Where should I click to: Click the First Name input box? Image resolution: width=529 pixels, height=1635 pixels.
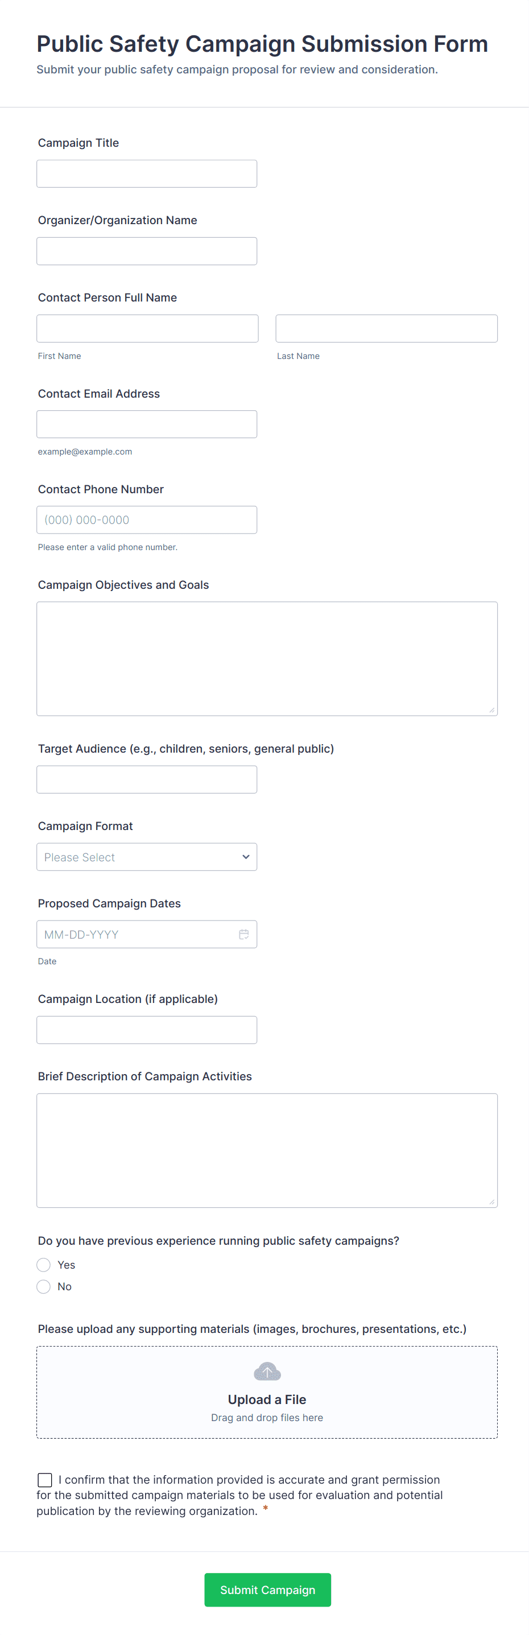click(147, 329)
